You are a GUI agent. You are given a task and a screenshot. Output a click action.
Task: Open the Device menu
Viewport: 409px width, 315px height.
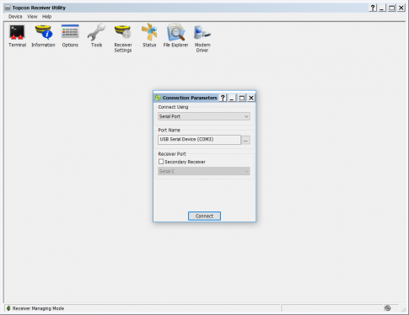15,17
